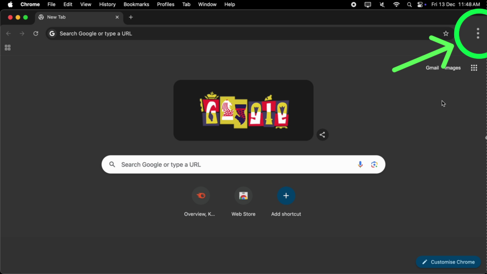Screen dimensions: 487x274
Task: Open the Apps grid in bookmarks bar
Action: [8, 48]
